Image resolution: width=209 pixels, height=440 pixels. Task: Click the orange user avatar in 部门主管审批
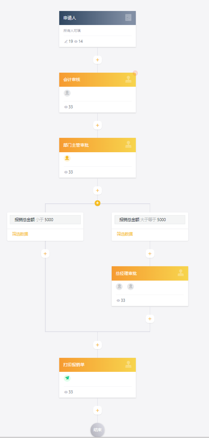[67, 158]
